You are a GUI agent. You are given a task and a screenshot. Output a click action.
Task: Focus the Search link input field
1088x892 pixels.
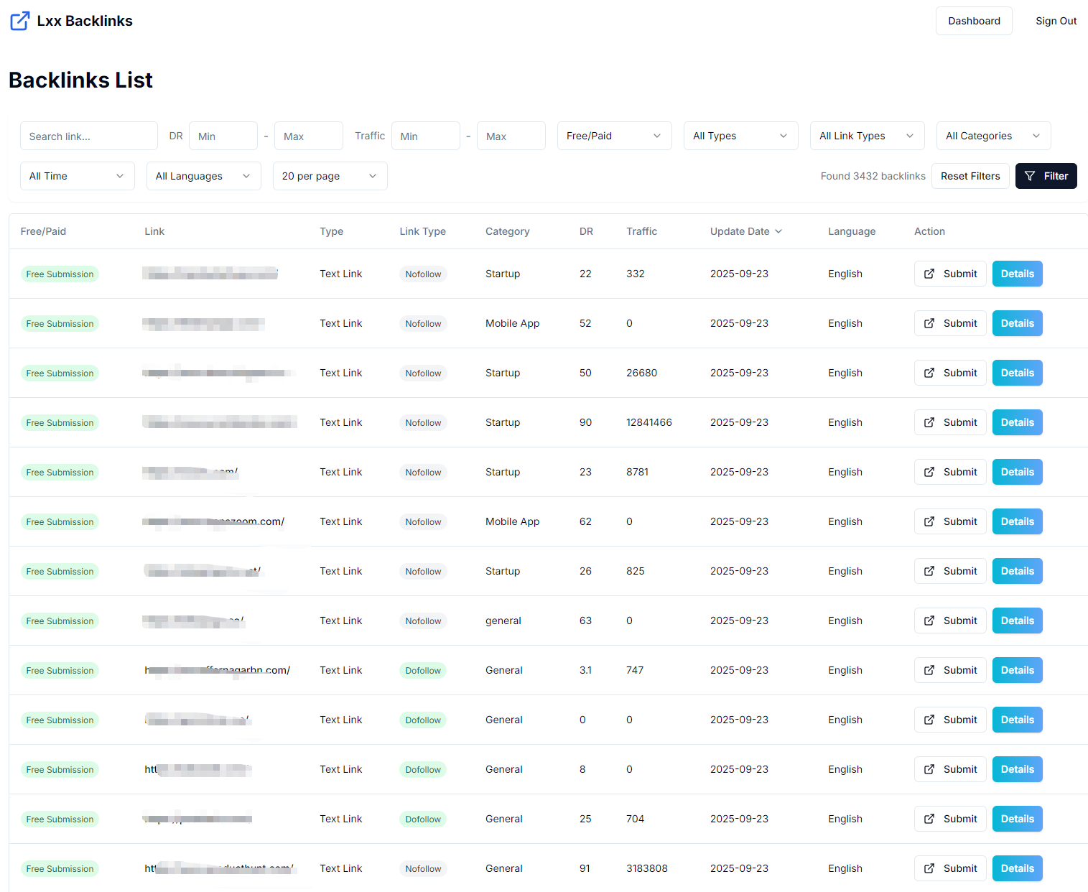pos(88,136)
